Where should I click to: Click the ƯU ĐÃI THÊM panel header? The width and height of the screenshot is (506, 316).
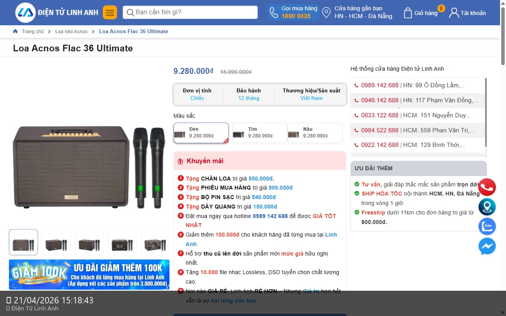pyautogui.click(x=419, y=168)
